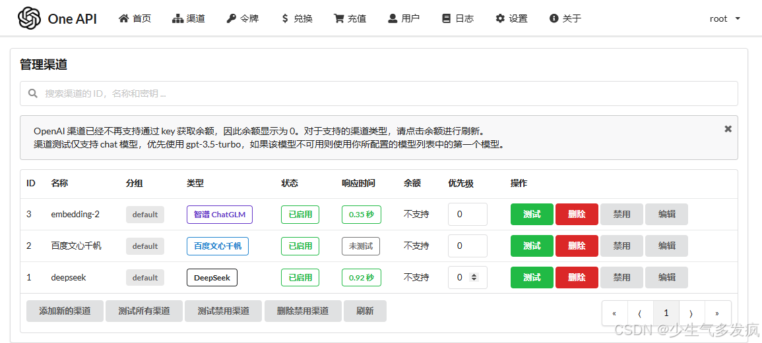Viewport: 762px width, 343px height.
Task: Click the One API logo icon
Action: click(30, 18)
